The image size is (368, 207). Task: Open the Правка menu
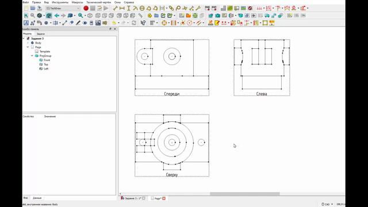36,2
